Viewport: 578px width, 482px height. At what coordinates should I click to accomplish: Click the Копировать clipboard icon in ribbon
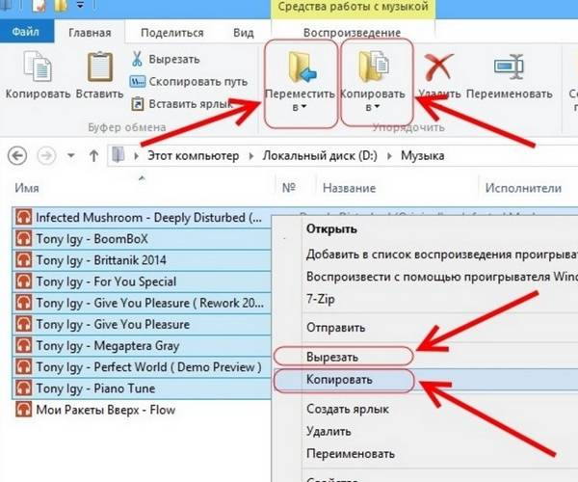38,67
